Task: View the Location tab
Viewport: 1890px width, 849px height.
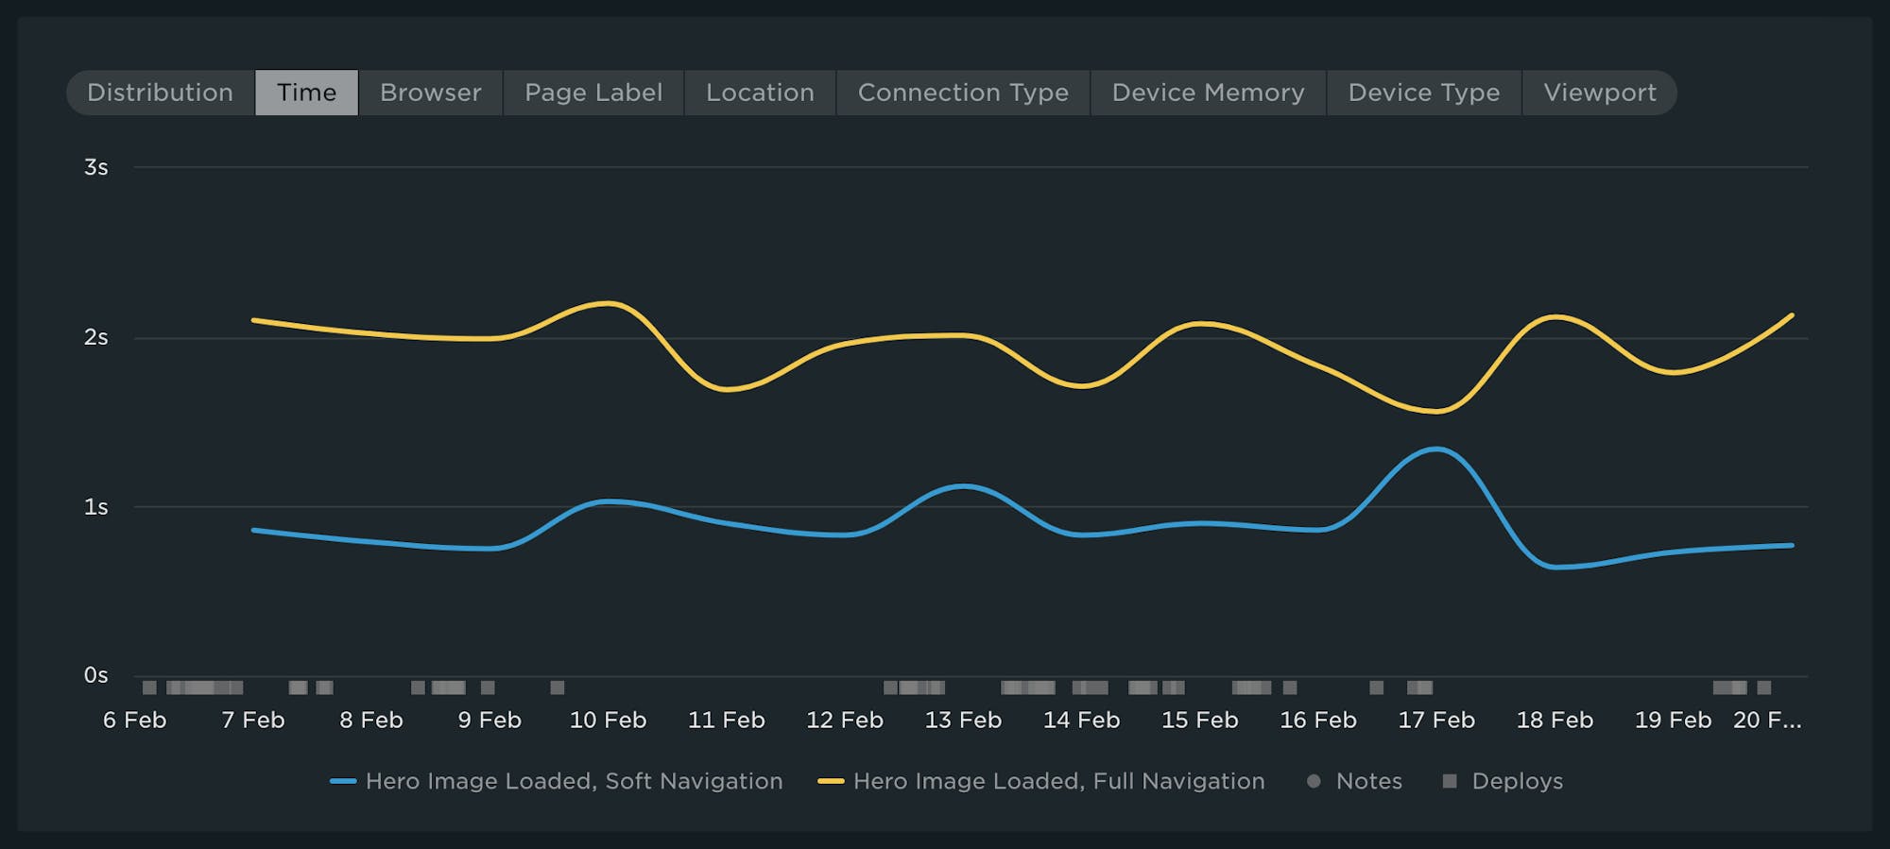Action: (760, 93)
